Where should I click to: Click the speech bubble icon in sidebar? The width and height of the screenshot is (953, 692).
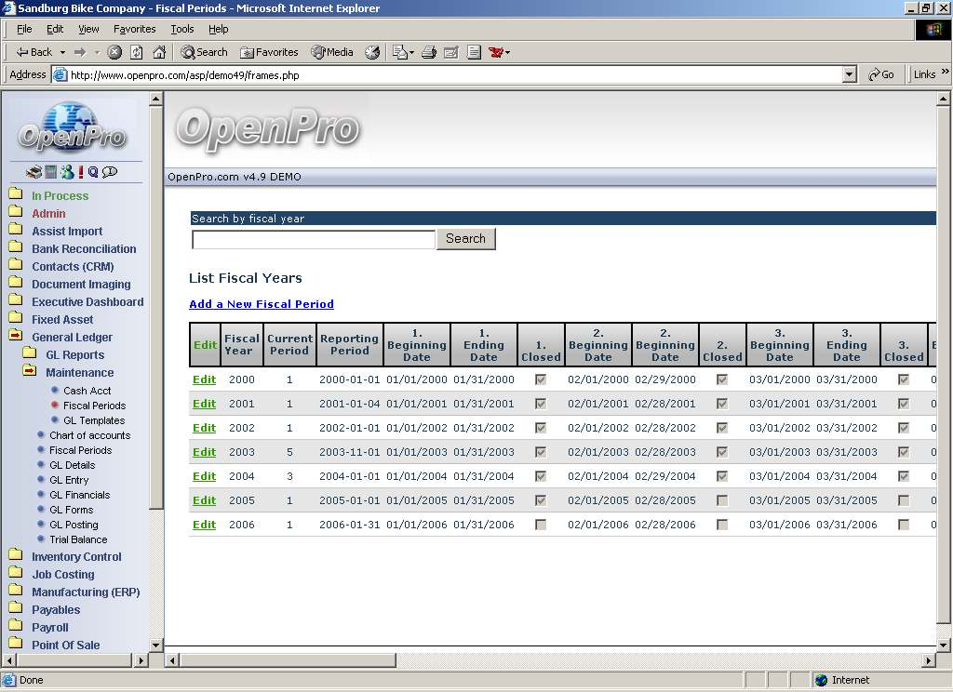click(x=110, y=172)
